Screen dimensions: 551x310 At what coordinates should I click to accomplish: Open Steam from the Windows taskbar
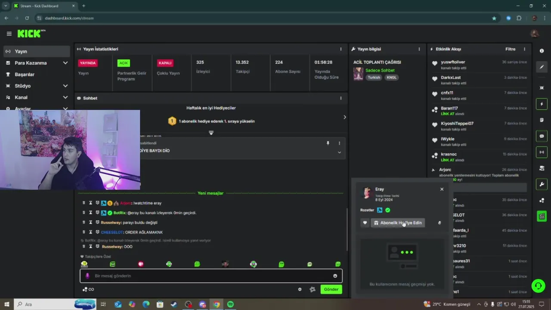[173, 304]
